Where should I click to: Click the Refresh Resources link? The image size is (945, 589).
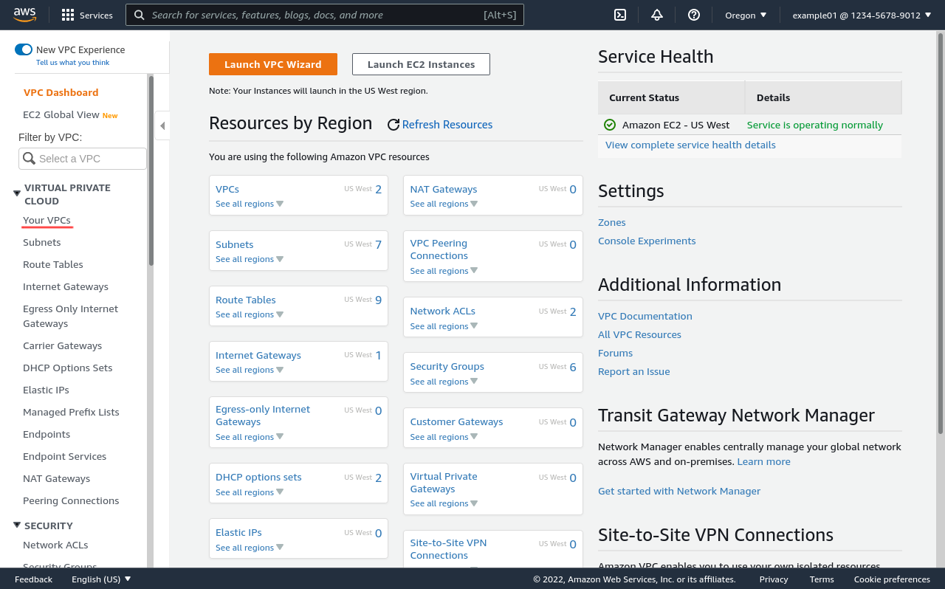click(447, 125)
